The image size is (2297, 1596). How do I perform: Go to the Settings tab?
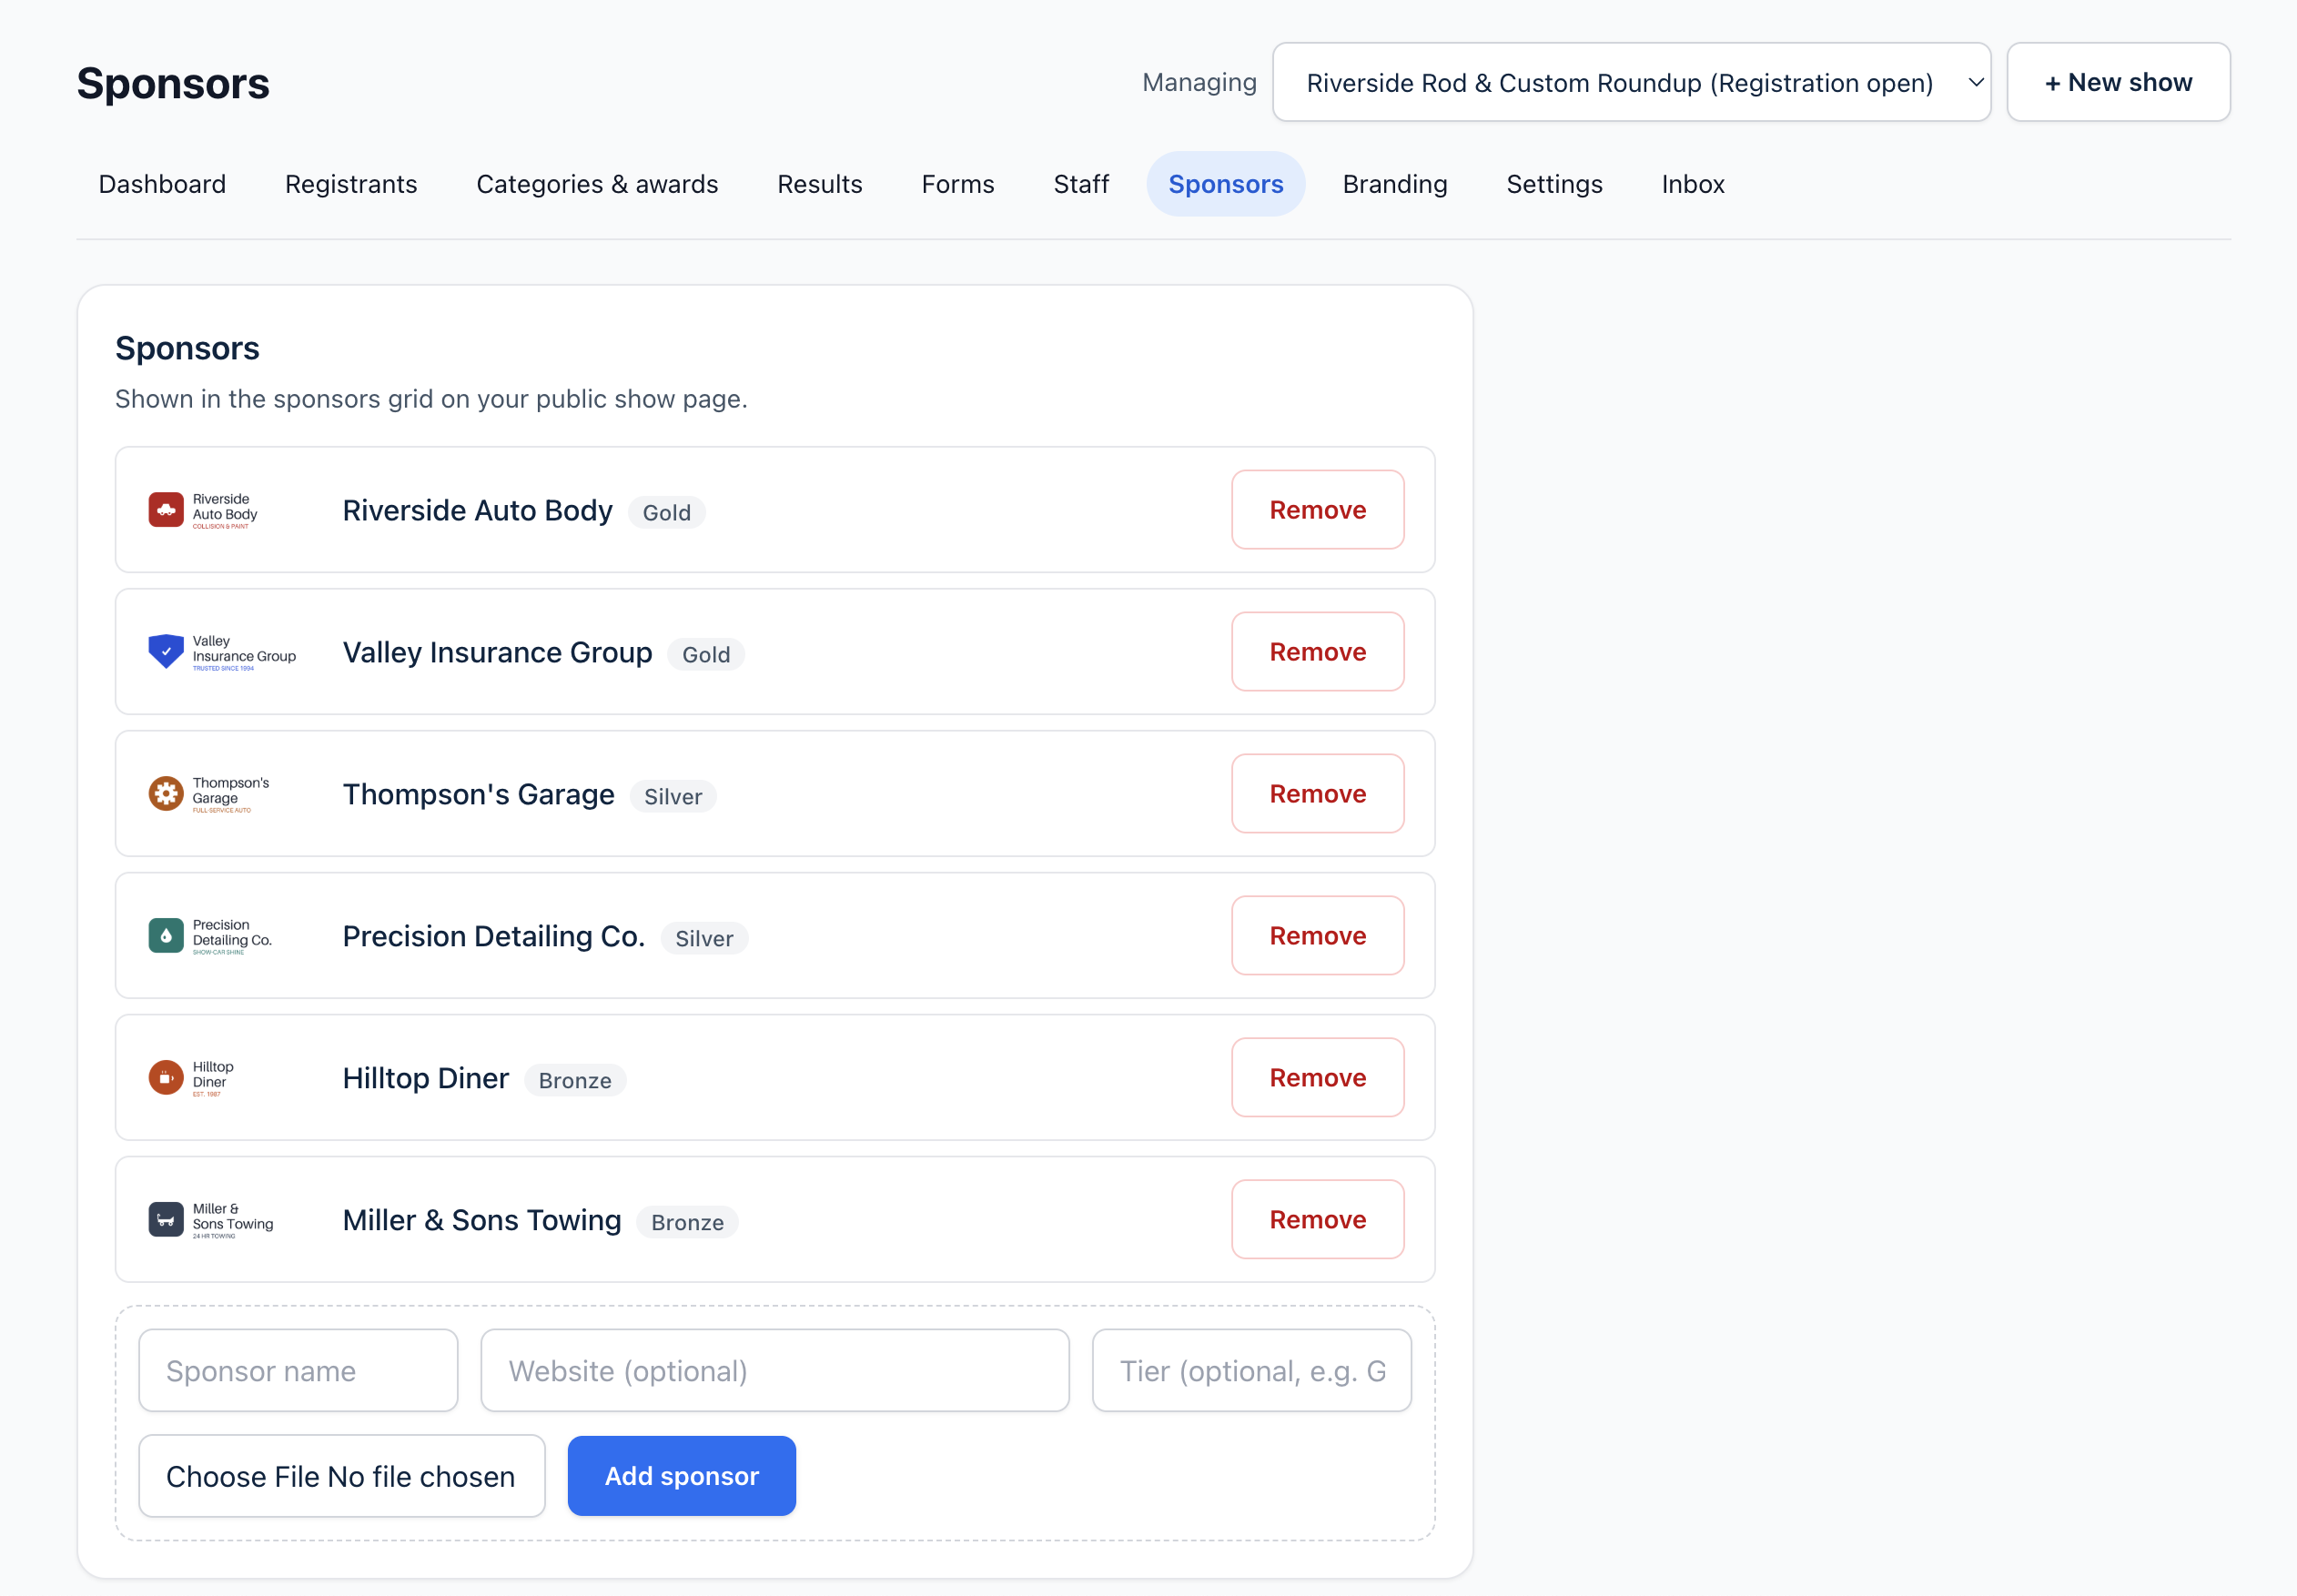[x=1554, y=184]
